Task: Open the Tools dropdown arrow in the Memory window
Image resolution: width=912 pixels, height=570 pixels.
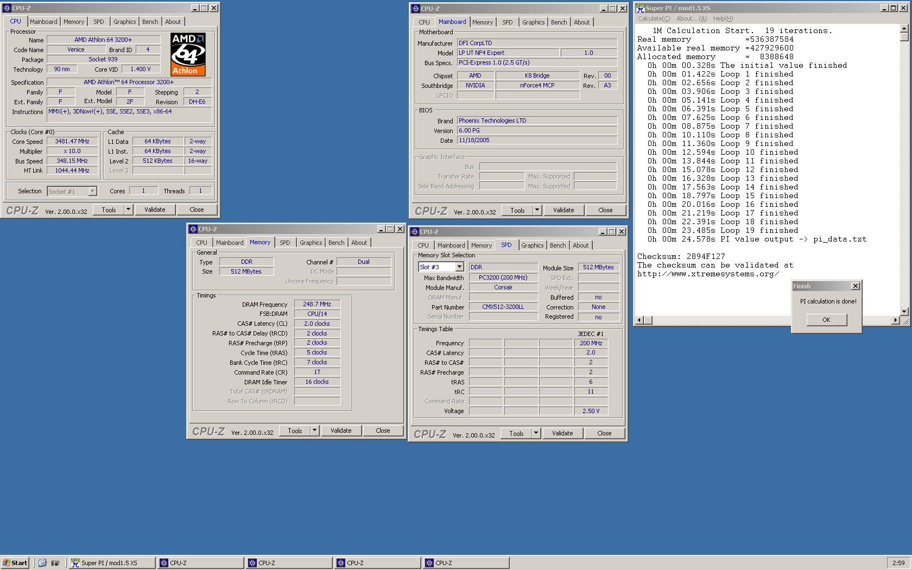Action: click(x=315, y=430)
